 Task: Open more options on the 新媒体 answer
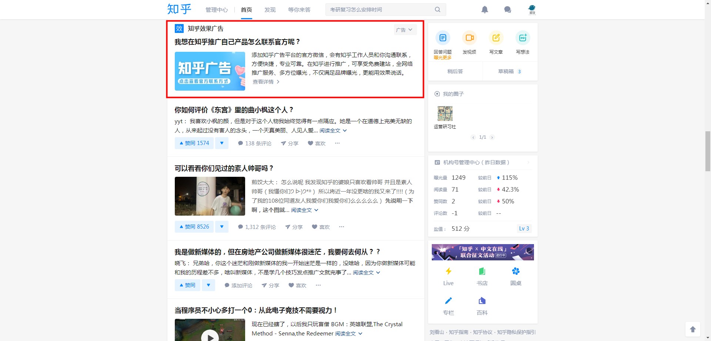click(x=318, y=285)
